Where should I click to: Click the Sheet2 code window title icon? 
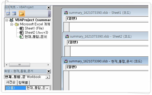pos(67,37)
